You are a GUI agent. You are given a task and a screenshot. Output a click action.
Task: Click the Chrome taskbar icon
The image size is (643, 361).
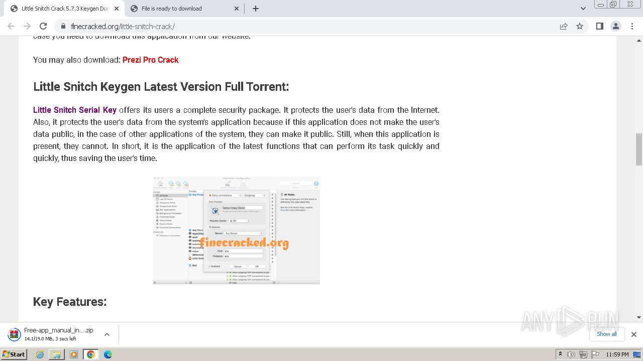click(x=91, y=354)
